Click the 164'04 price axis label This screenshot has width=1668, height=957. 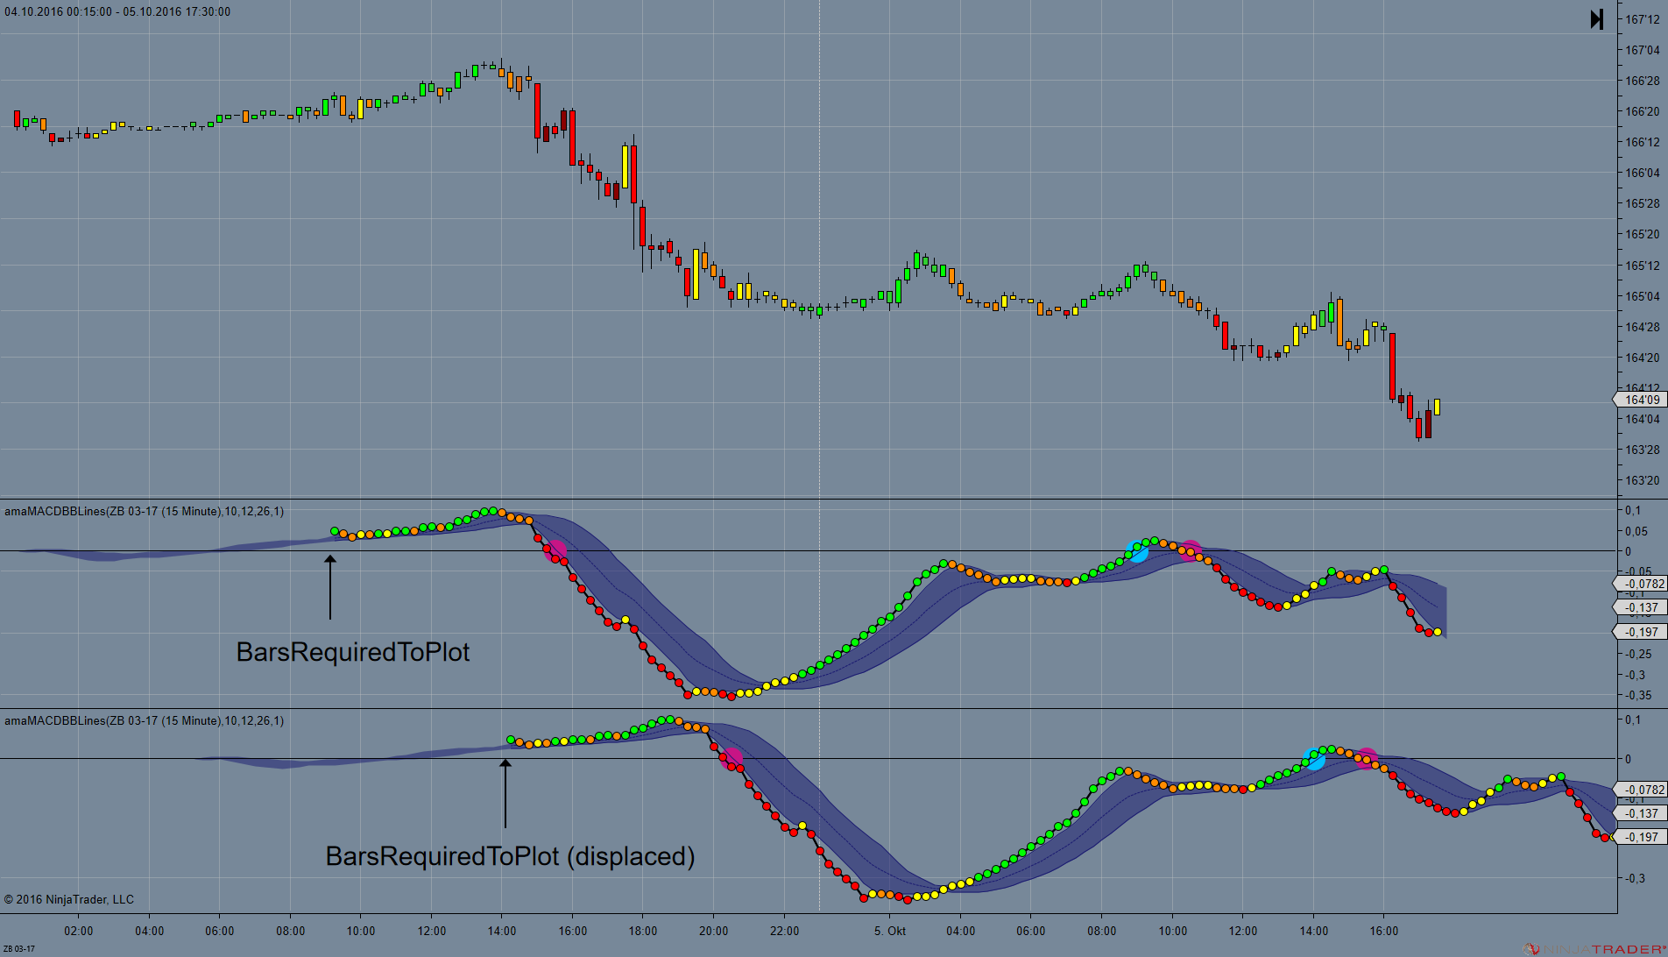[x=1643, y=419]
